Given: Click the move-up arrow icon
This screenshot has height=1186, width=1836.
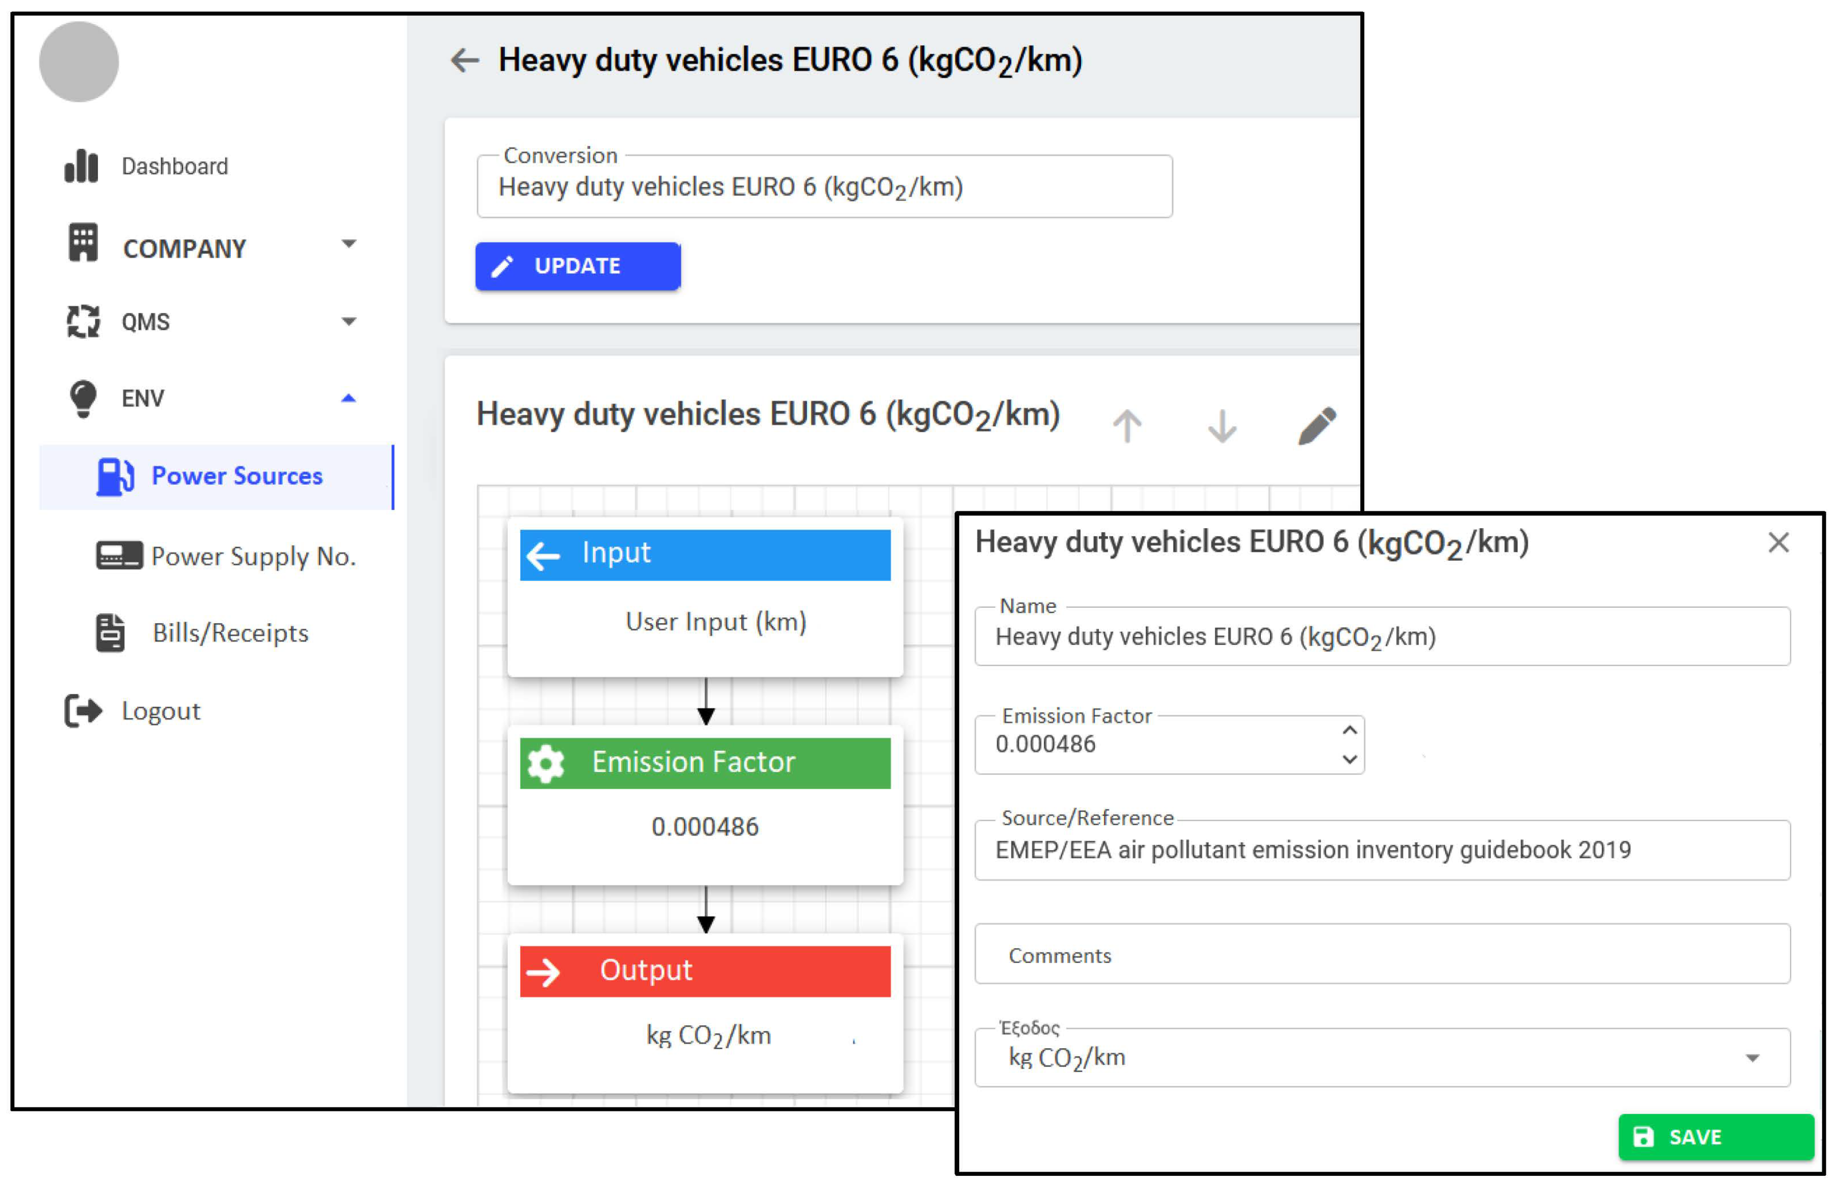Looking at the screenshot, I should click(1127, 425).
